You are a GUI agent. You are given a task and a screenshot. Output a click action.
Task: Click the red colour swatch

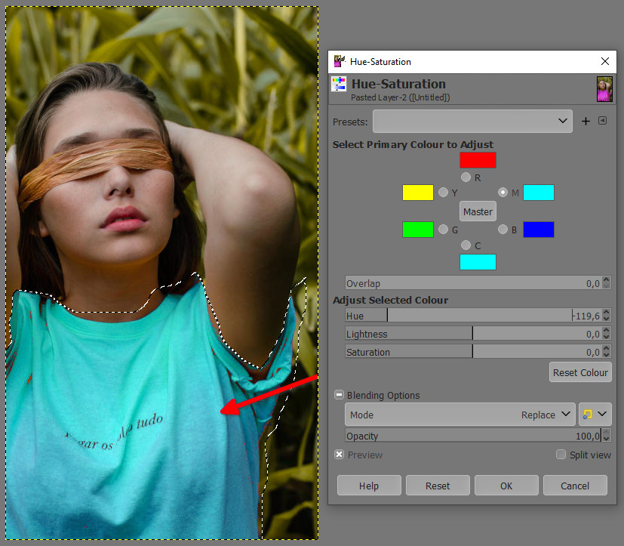[x=478, y=160]
